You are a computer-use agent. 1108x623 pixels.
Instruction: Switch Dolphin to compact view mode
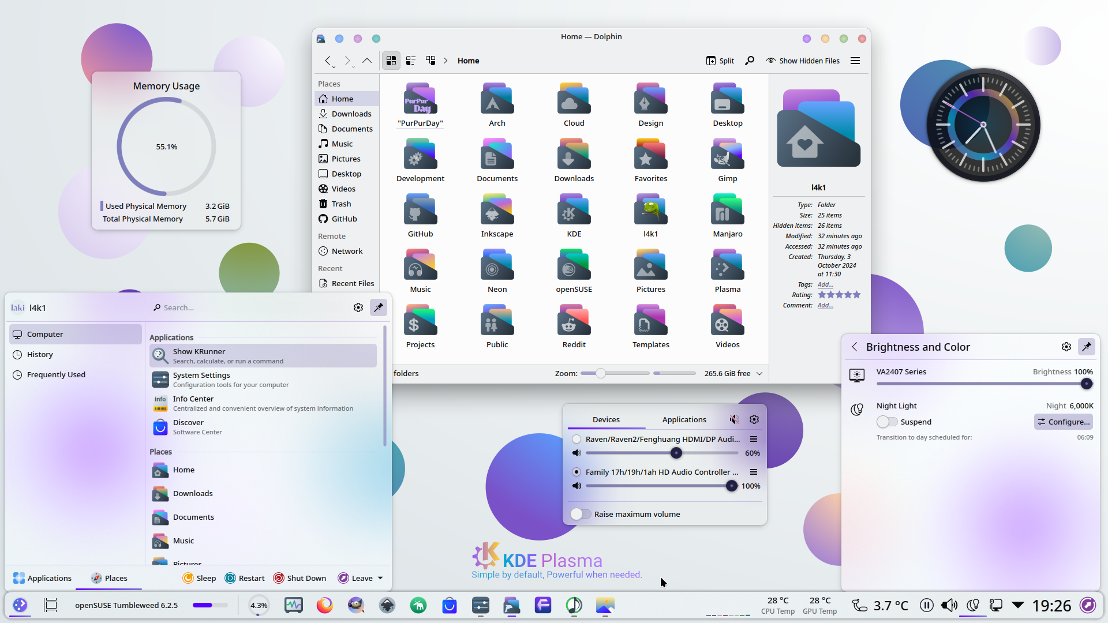[411, 61]
